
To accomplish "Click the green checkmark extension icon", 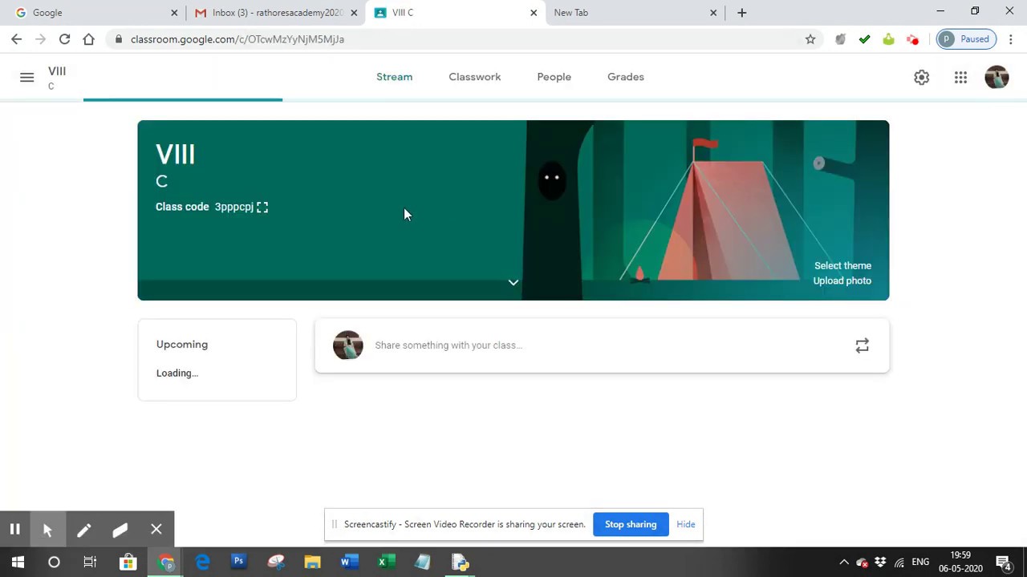I will click(x=864, y=38).
